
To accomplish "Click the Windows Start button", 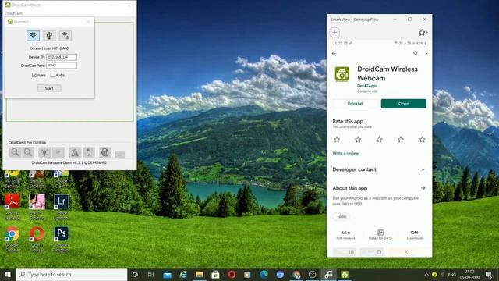I will coord(8,274).
